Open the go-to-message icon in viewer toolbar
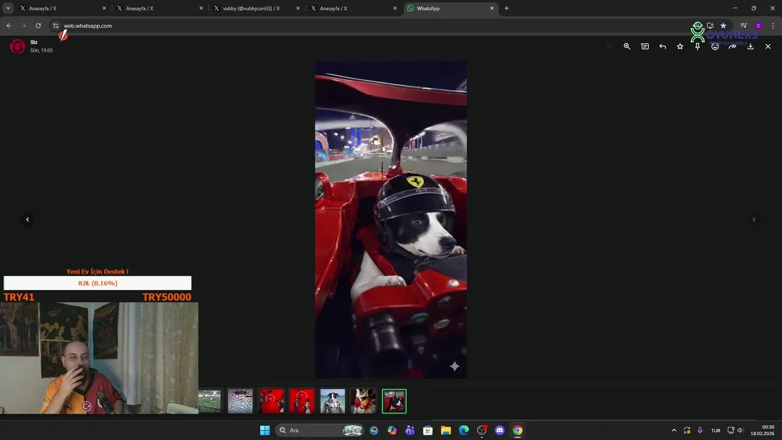The width and height of the screenshot is (782, 440). 645,46
